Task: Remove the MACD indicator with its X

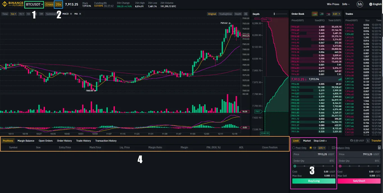Action: click(71, 14)
